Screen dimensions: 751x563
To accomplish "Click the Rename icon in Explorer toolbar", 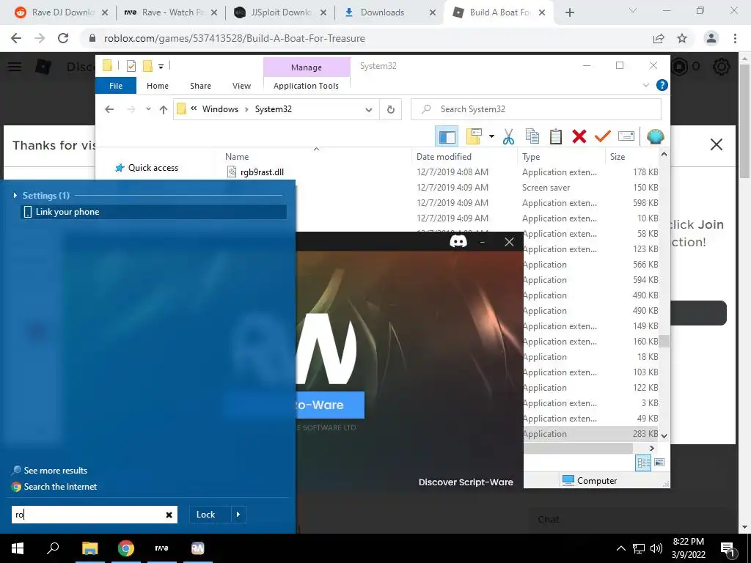I will pyautogui.click(x=626, y=136).
